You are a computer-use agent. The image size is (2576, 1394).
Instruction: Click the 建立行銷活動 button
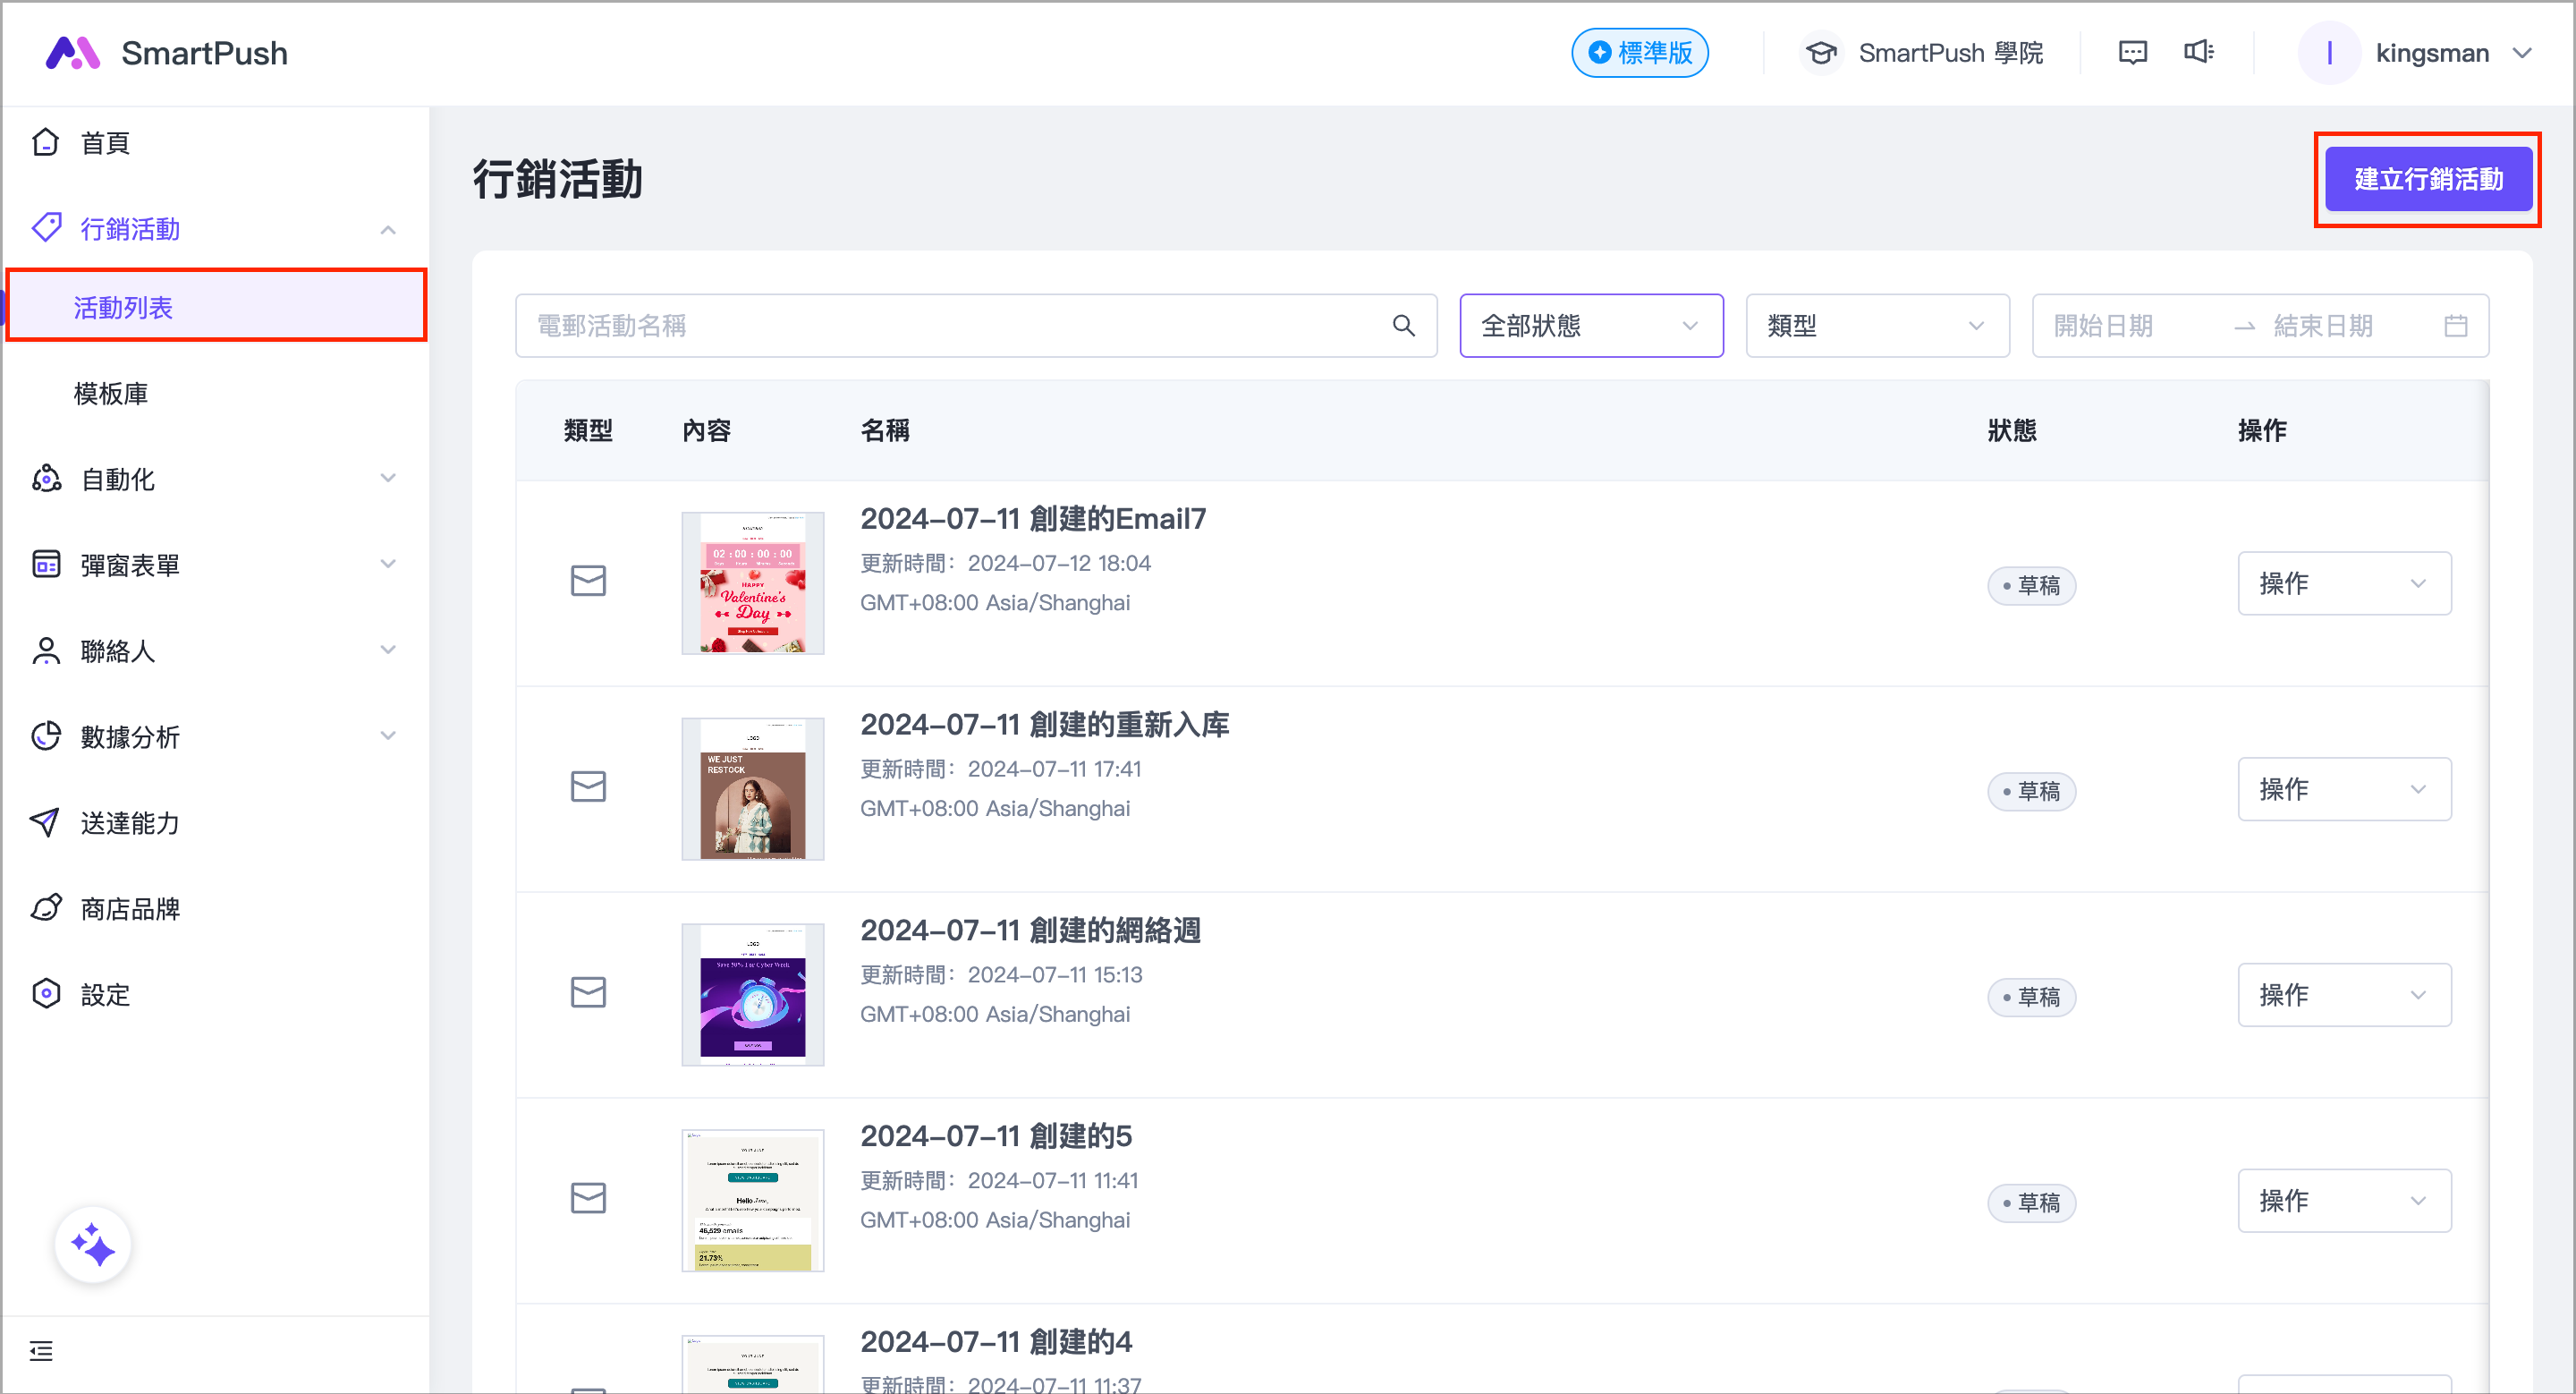[x=2427, y=180]
